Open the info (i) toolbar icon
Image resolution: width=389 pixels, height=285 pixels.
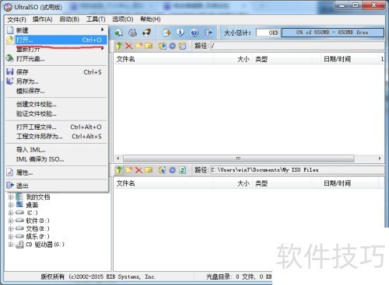[x=180, y=33]
